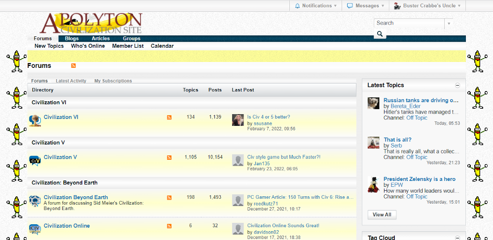Click the Civilization V forum icon
This screenshot has height=240, width=493.
pyautogui.click(x=35, y=161)
